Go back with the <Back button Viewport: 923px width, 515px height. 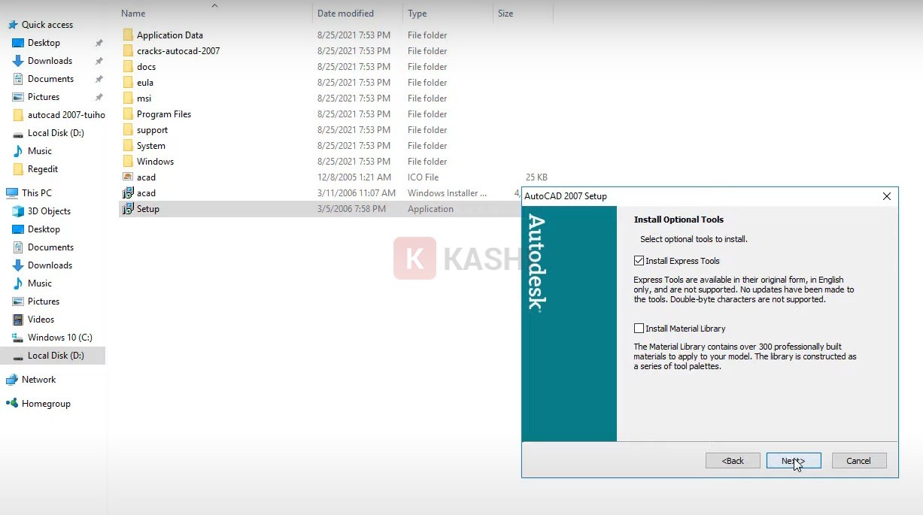pyautogui.click(x=733, y=461)
